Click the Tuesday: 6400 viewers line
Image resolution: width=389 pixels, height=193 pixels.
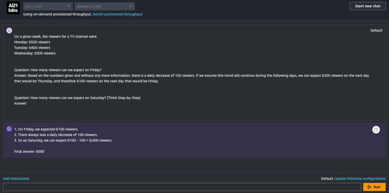tap(32, 48)
